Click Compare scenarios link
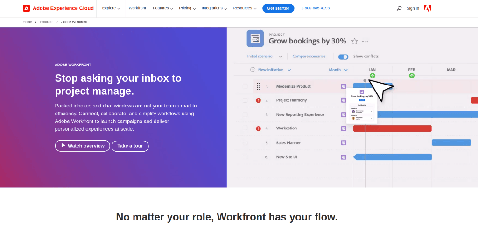Viewport: 478px width, 227px height. [x=309, y=57]
